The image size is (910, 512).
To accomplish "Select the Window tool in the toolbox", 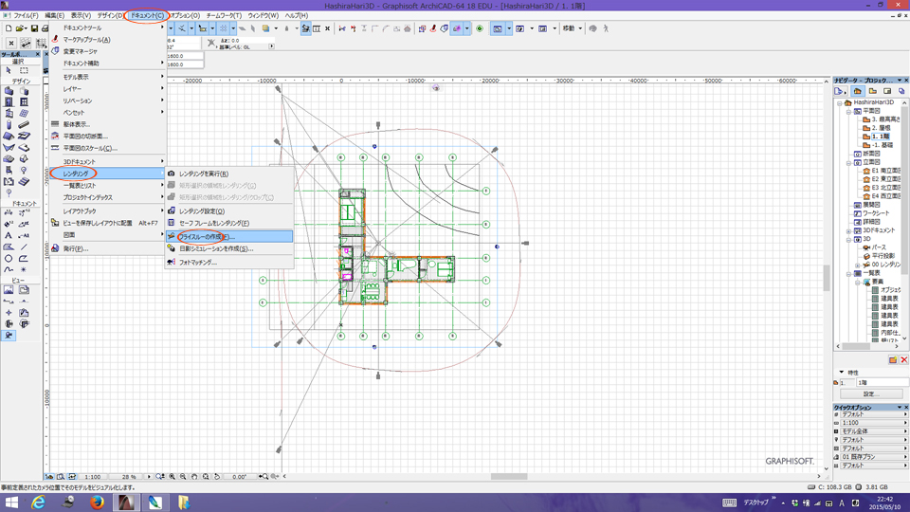I will [24, 102].
